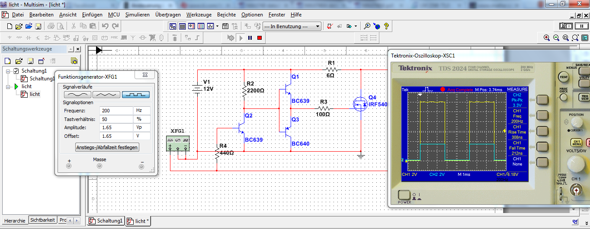The width and height of the screenshot is (590, 229).
Task: Click the zoom out magnifier icon
Action: pyautogui.click(x=556, y=38)
